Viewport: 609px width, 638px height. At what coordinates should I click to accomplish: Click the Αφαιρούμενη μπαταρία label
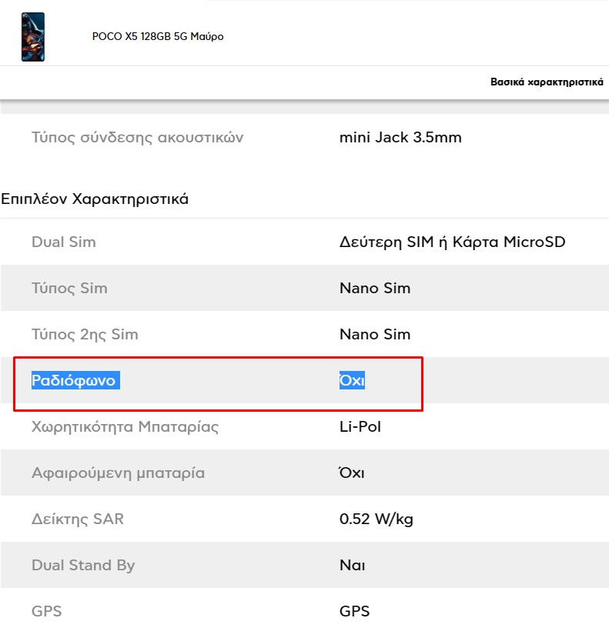pyautogui.click(x=118, y=473)
